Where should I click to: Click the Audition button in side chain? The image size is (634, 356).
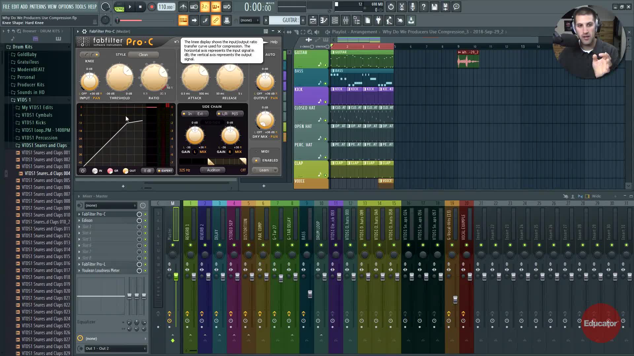pos(213,170)
